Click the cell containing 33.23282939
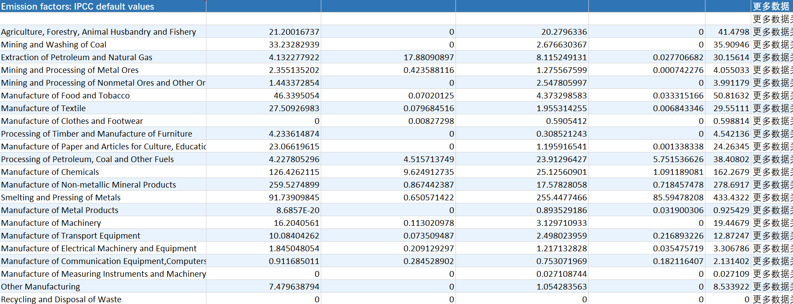The height and width of the screenshot is (304, 793). pyautogui.click(x=264, y=44)
